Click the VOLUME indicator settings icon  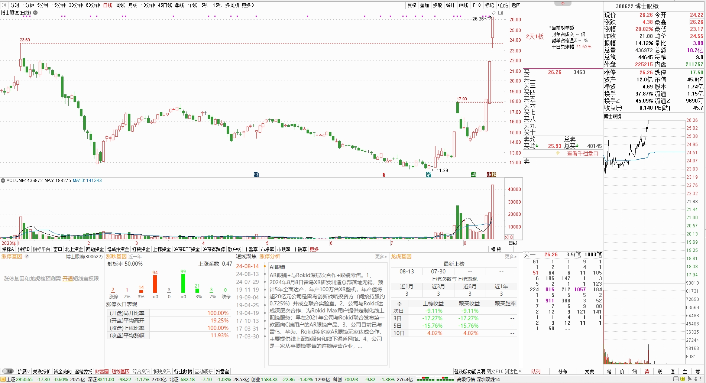coord(3,181)
